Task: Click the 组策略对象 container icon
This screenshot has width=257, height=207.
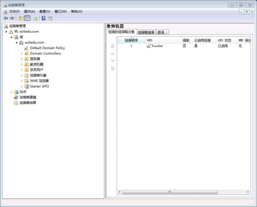Action: [27, 75]
